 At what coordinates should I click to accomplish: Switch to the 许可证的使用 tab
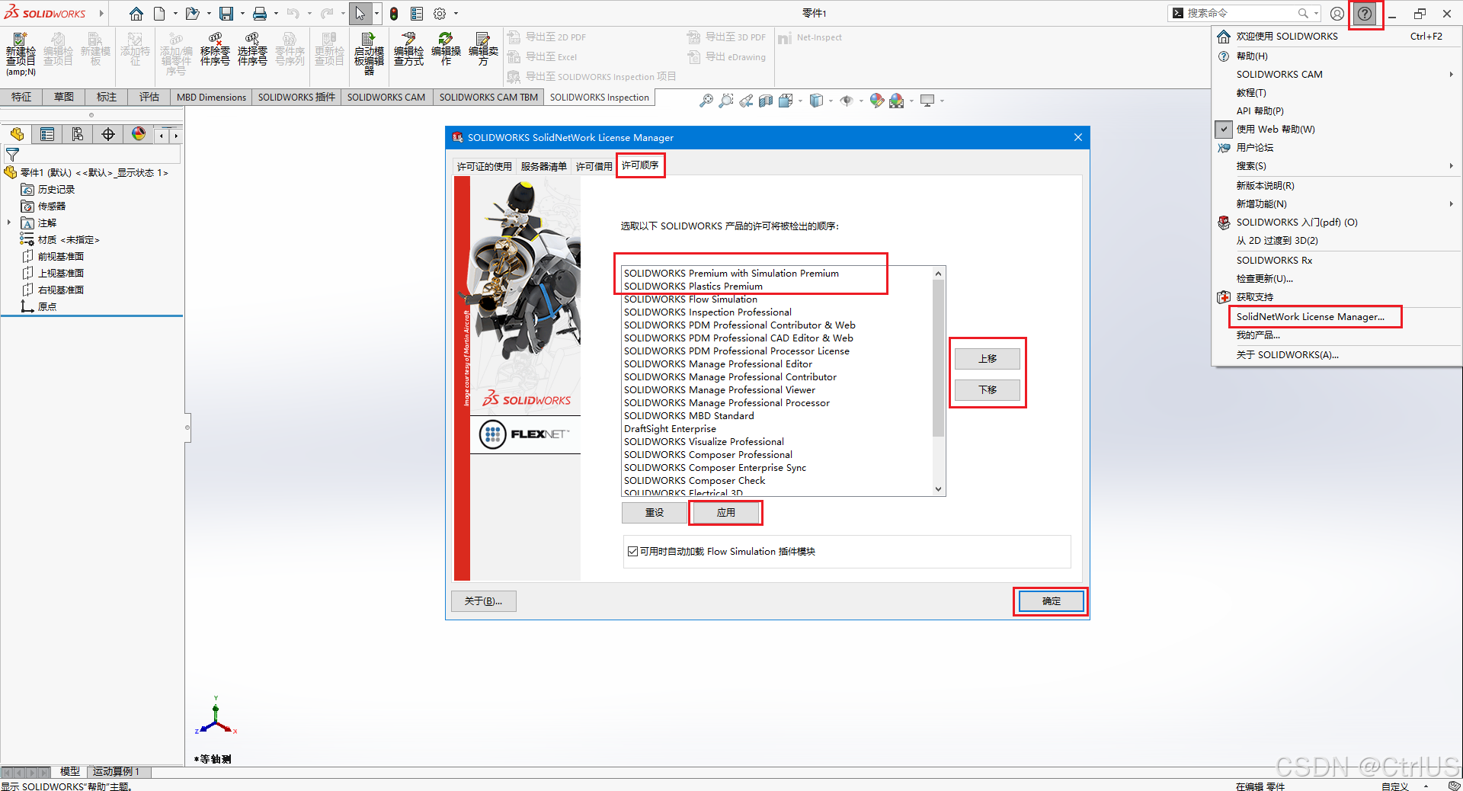coord(484,166)
